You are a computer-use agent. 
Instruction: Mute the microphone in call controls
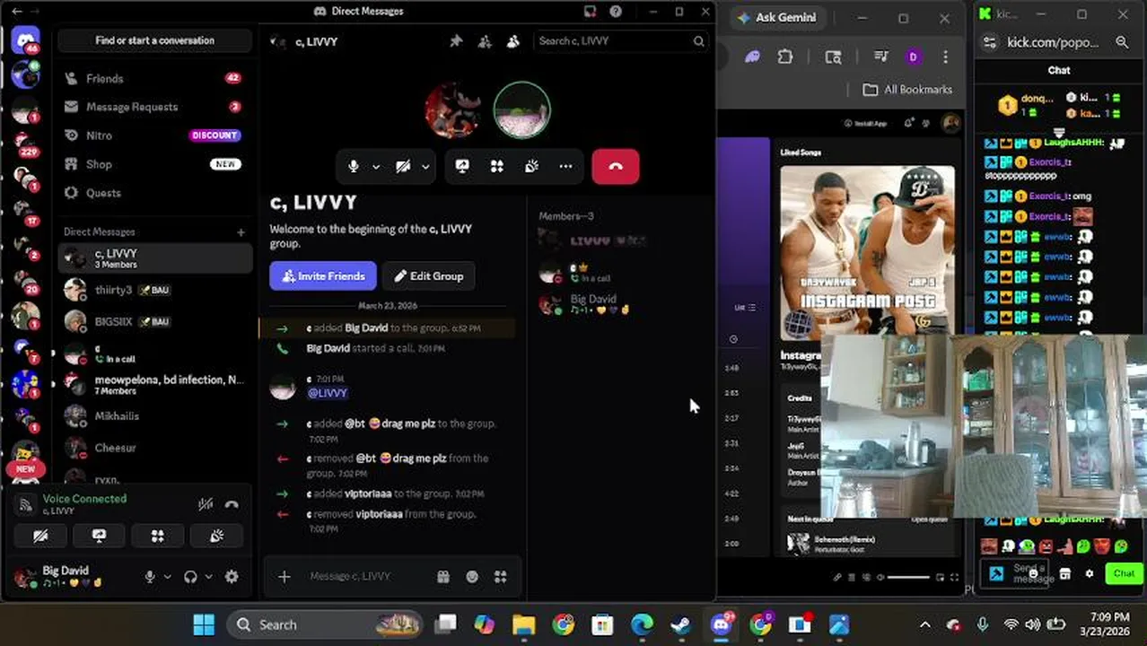pos(354,167)
